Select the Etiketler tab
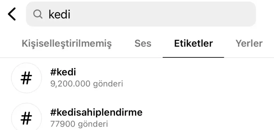This screenshot has height=130, width=274. tap(193, 43)
